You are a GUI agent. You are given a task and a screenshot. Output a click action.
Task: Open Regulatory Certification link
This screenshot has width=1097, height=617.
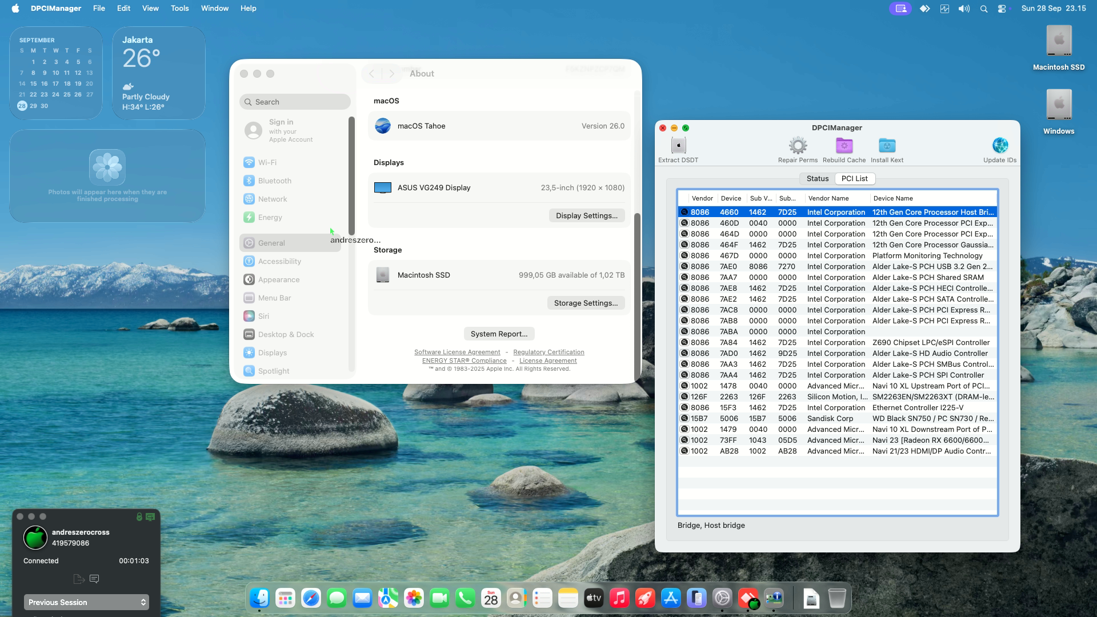[548, 352]
